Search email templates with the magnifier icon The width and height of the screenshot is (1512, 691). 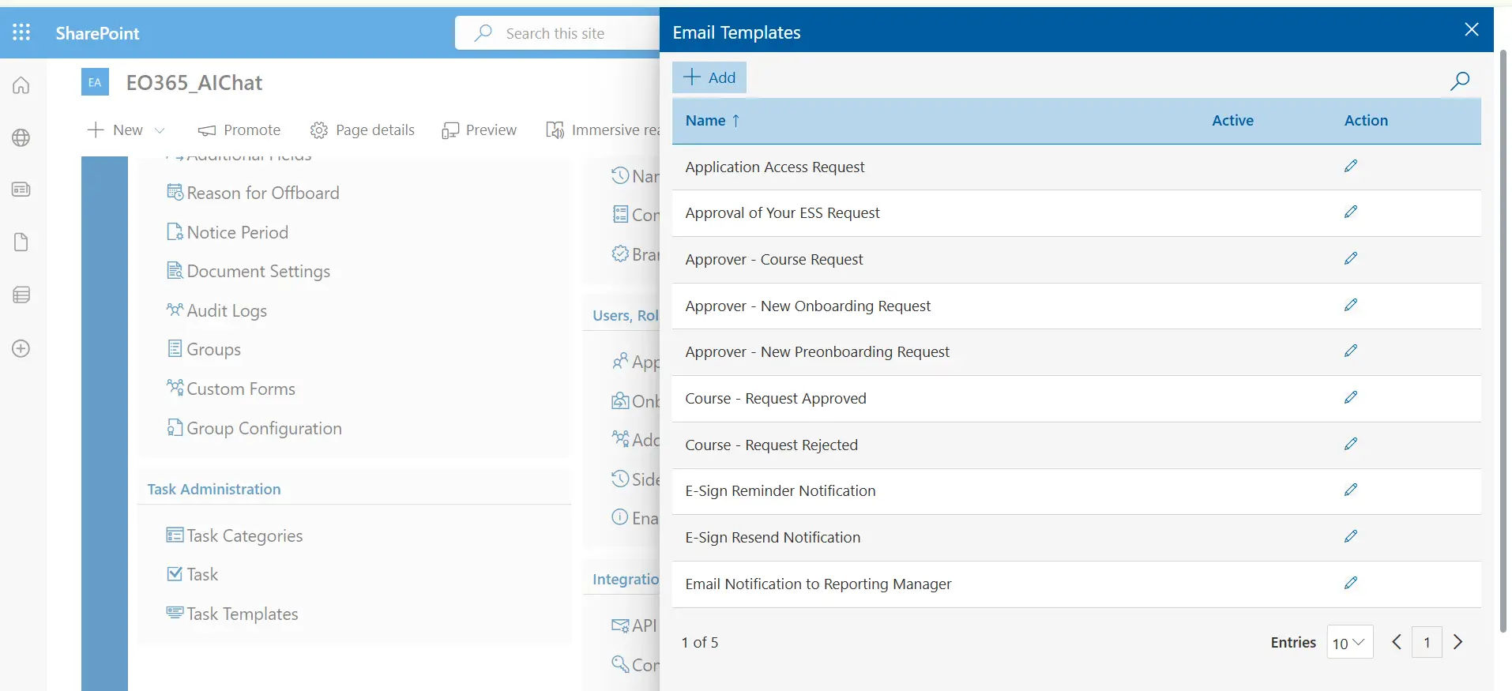1459,81
